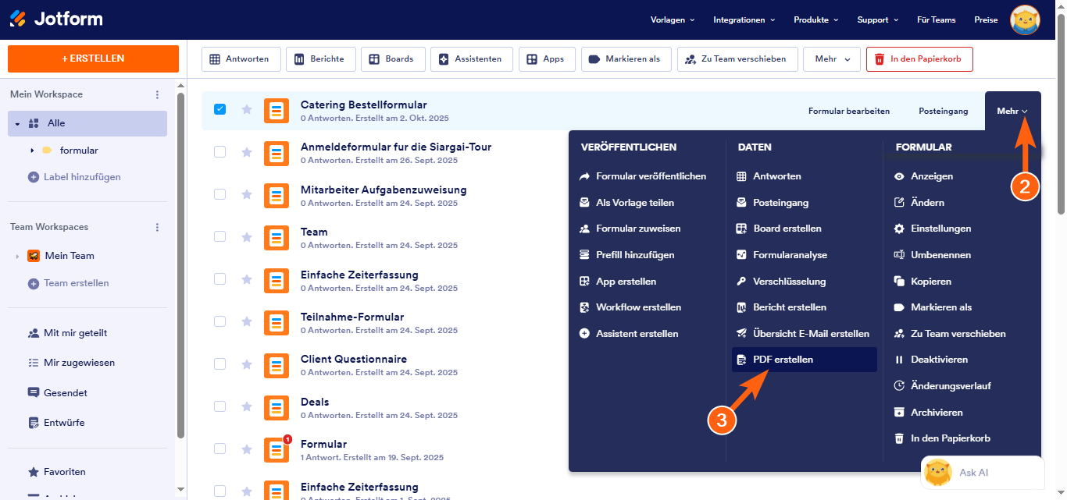Select Als Vorlage teilen menu entry

pos(626,203)
